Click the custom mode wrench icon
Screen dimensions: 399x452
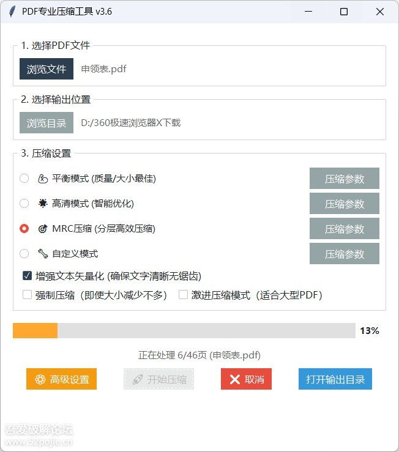point(43,254)
